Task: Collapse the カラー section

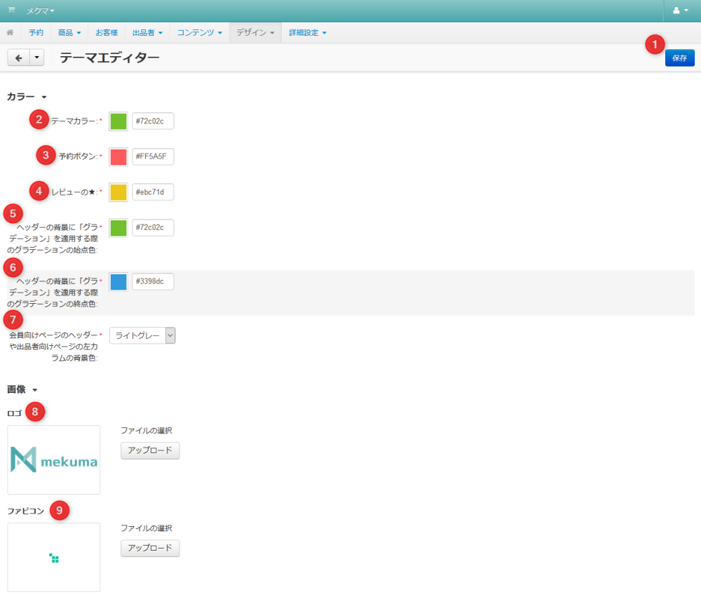Action: (27, 97)
